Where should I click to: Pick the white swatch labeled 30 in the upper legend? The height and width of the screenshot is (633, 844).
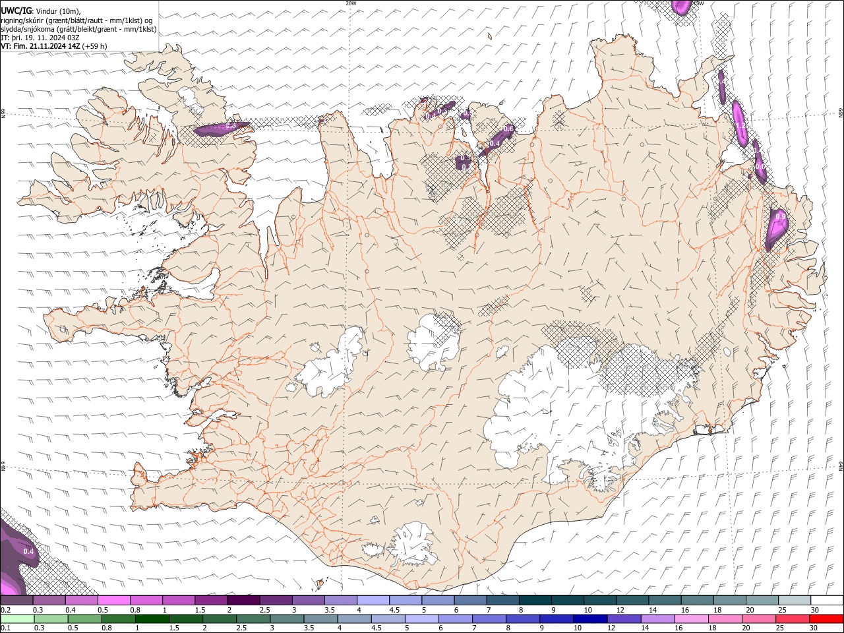[x=827, y=600]
